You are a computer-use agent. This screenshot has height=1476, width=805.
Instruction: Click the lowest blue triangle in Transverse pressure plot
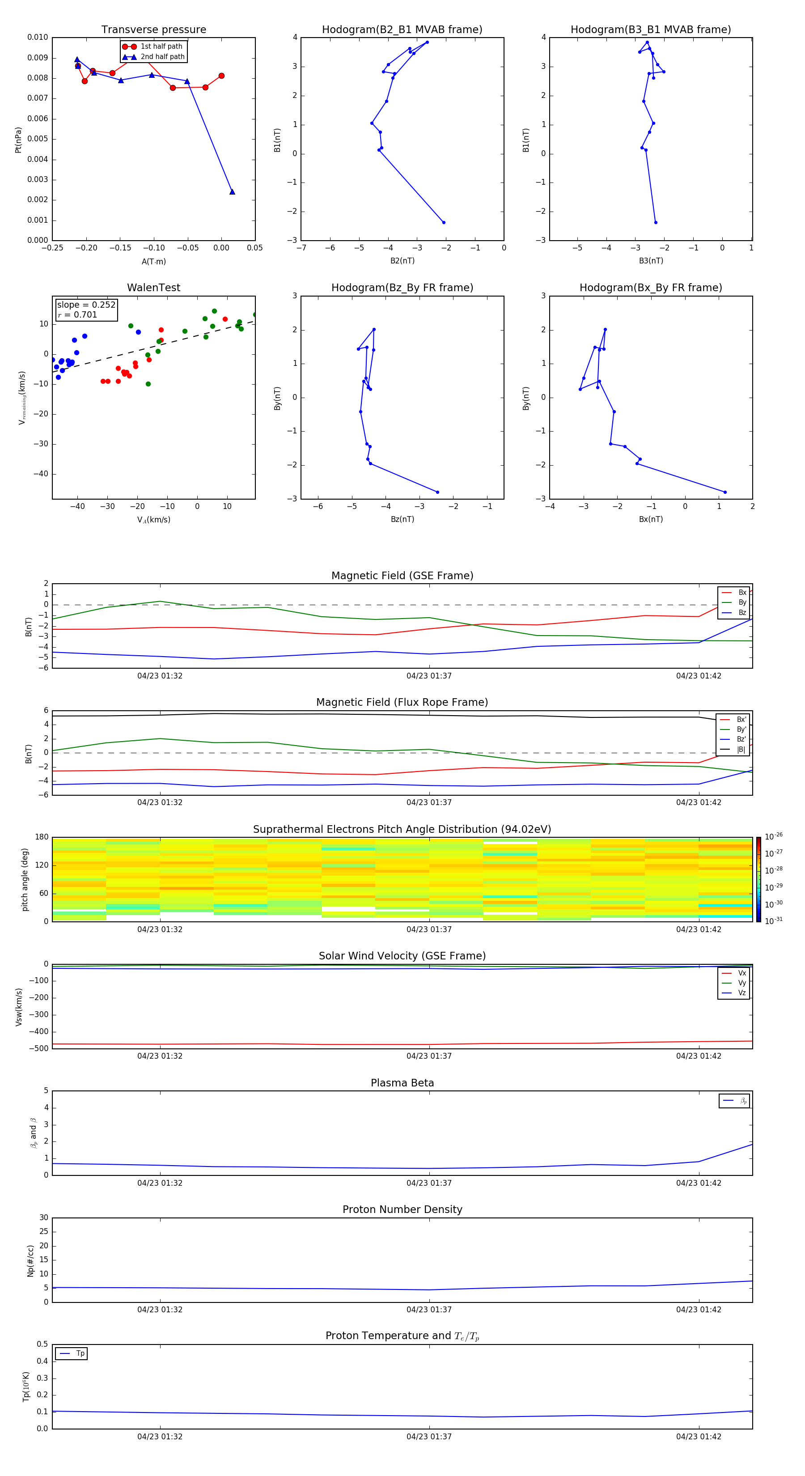(232, 192)
